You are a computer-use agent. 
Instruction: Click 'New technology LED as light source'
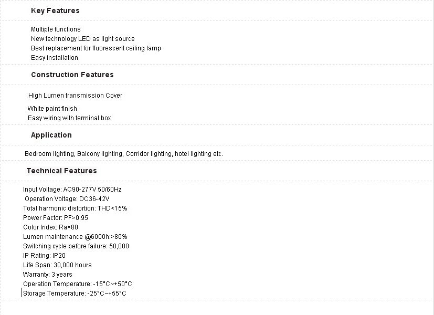pyautogui.click(x=83, y=39)
